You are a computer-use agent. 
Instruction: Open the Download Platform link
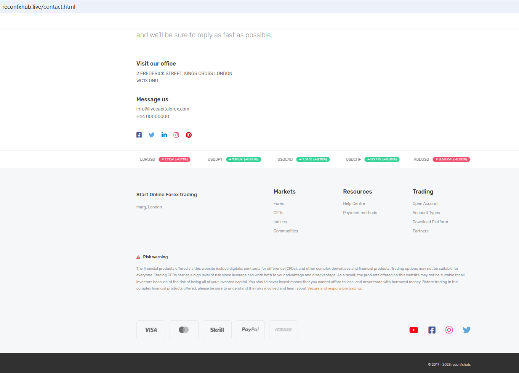click(x=430, y=222)
